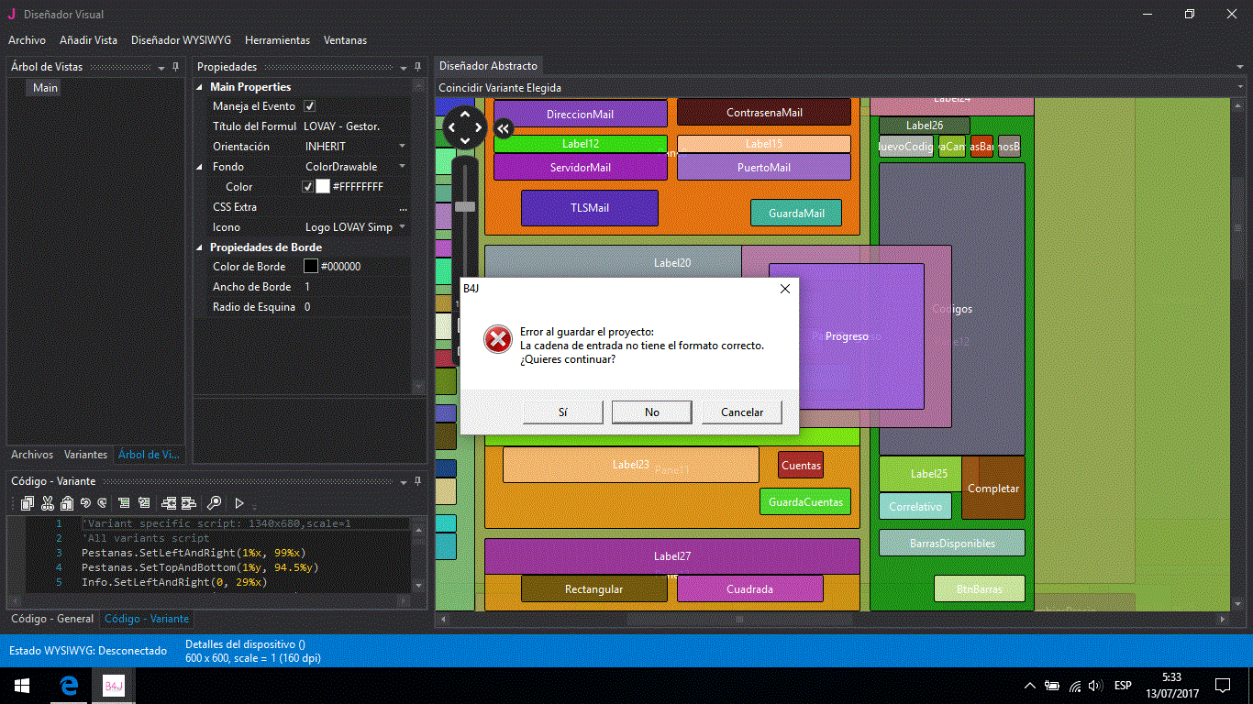This screenshot has height=704, width=1253.
Task: Open the Fondo ColorDrawable dropdown
Action: coord(402,167)
